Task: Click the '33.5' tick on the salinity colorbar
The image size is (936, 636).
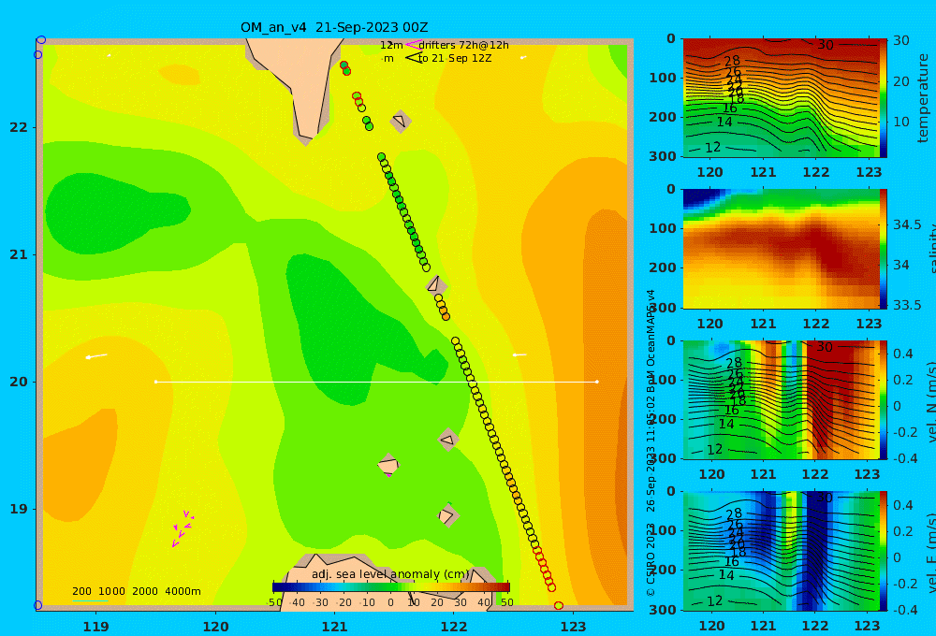Action: coord(907,305)
